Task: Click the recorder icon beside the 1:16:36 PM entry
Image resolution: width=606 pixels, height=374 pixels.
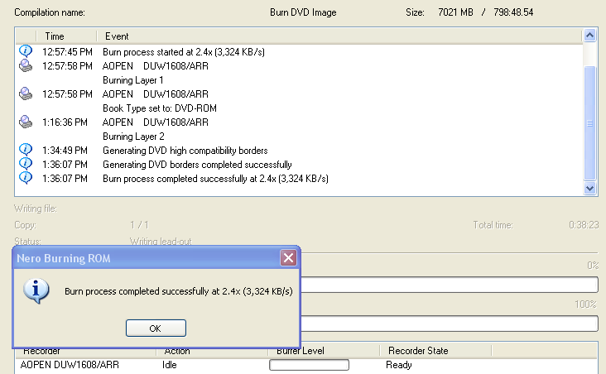Action: coord(26,122)
